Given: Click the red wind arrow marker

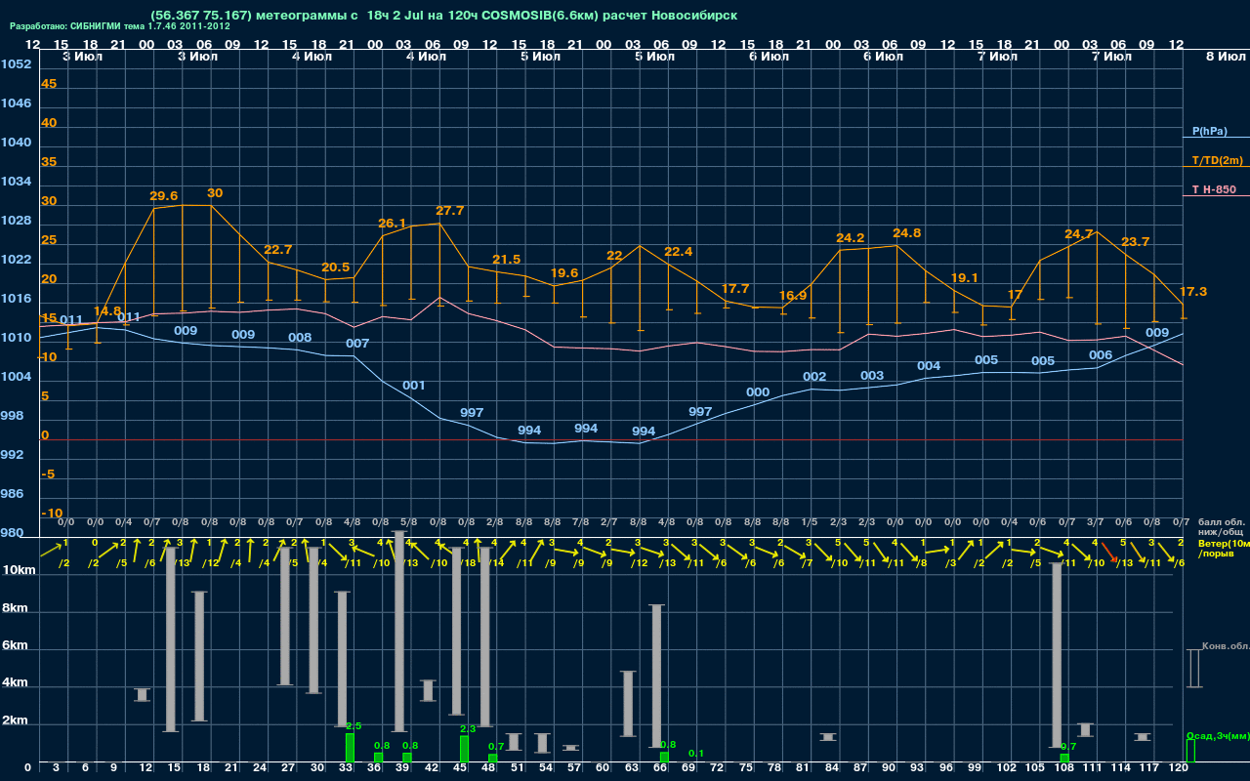Looking at the screenshot, I should (1110, 552).
